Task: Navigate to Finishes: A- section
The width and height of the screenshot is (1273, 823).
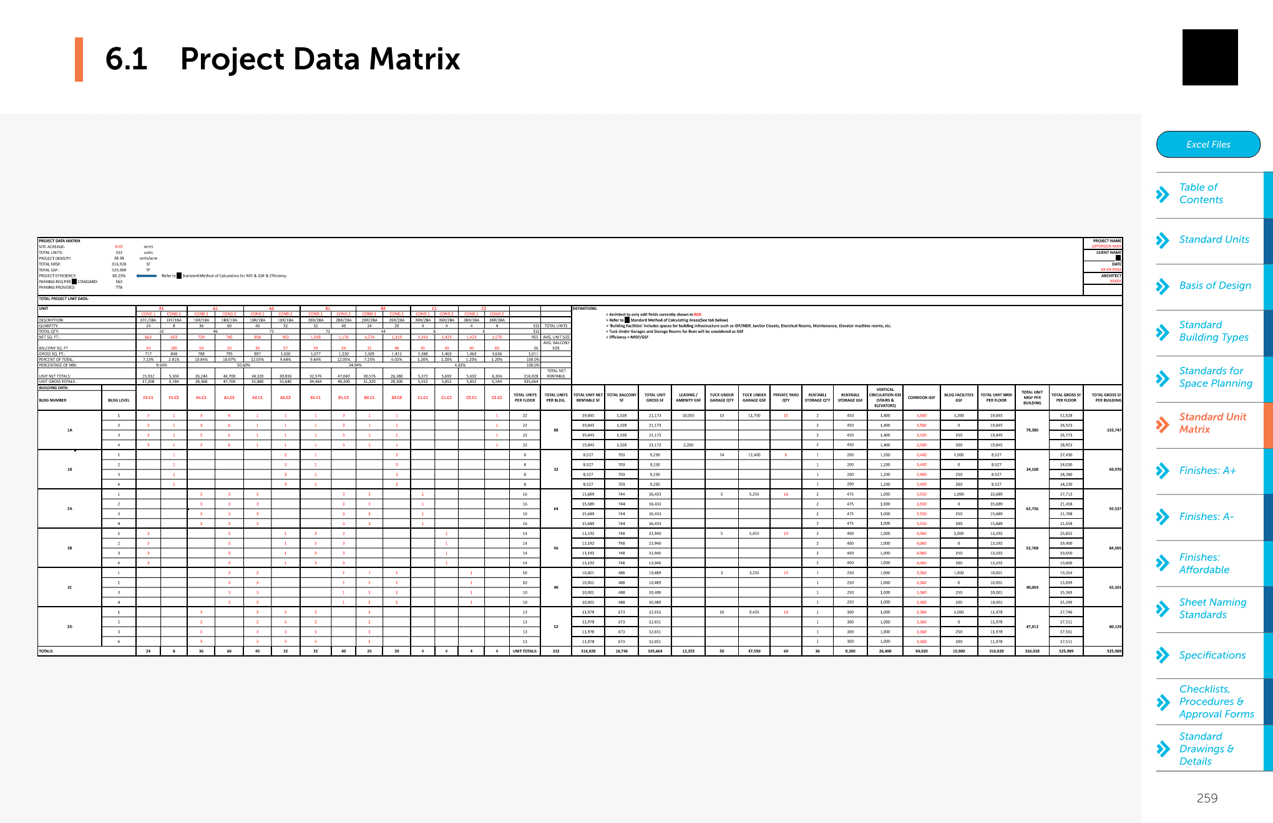Action: click(1206, 517)
